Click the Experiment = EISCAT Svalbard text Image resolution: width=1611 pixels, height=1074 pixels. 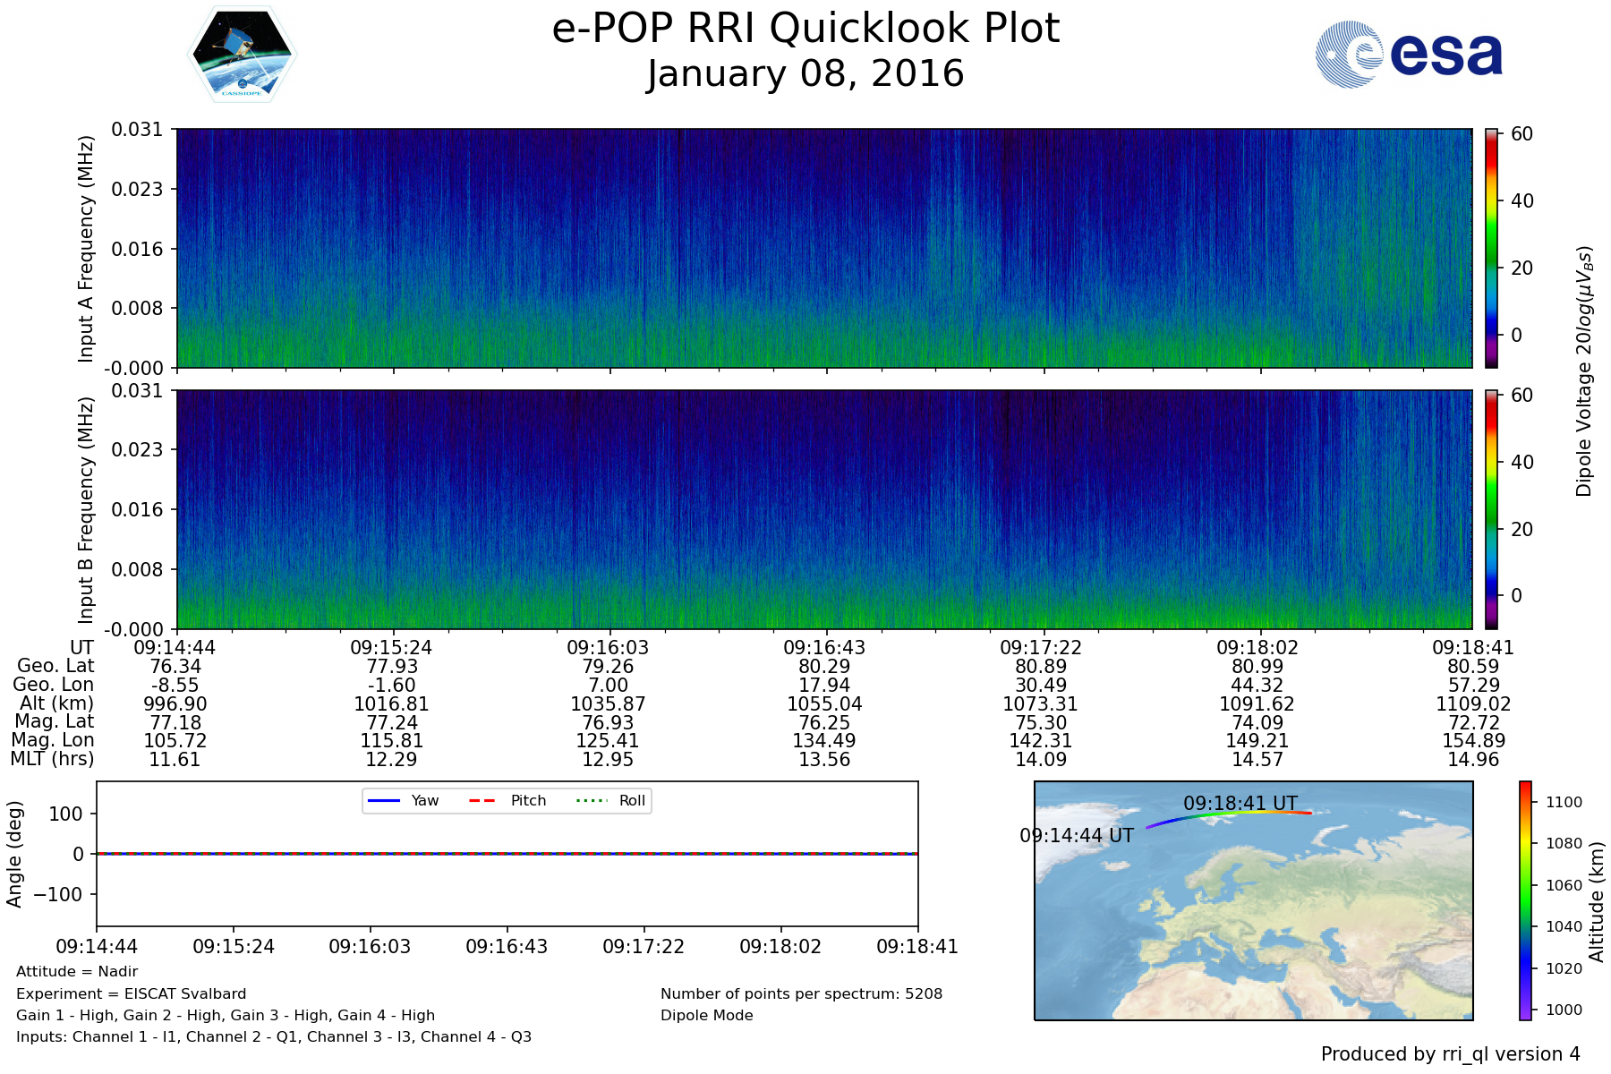point(131,993)
